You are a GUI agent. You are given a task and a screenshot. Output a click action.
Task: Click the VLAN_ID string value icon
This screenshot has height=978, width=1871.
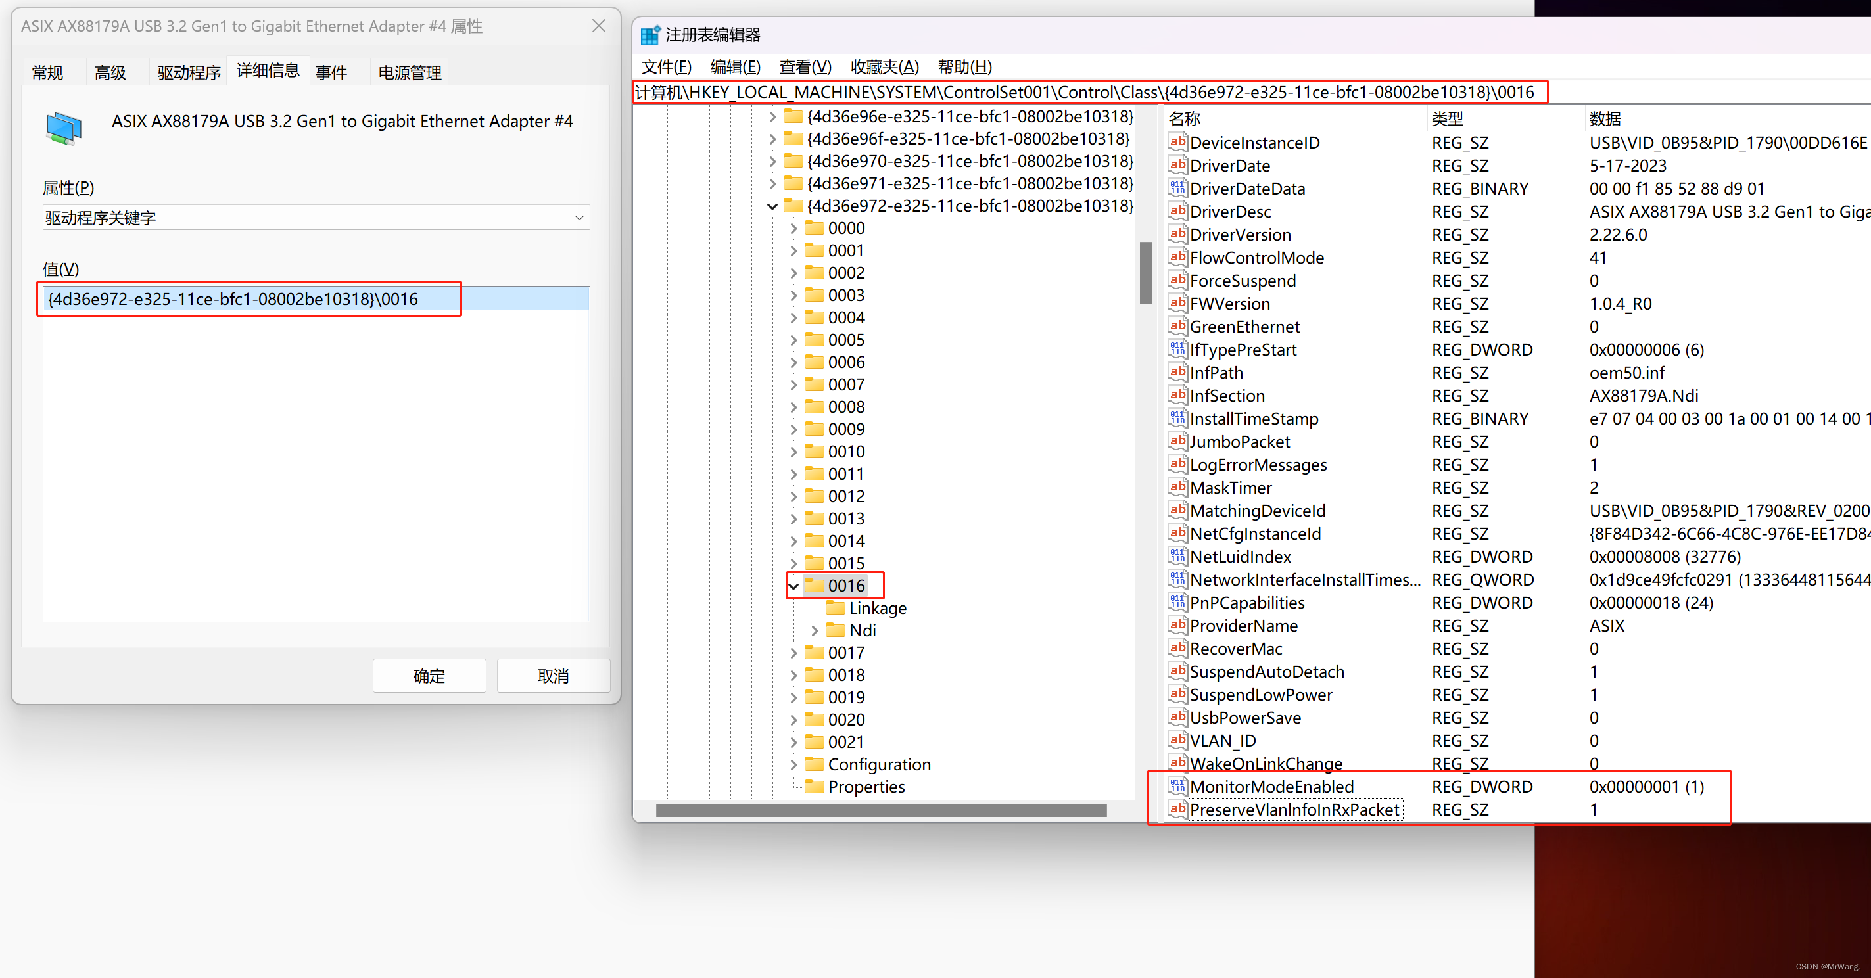point(1177,741)
